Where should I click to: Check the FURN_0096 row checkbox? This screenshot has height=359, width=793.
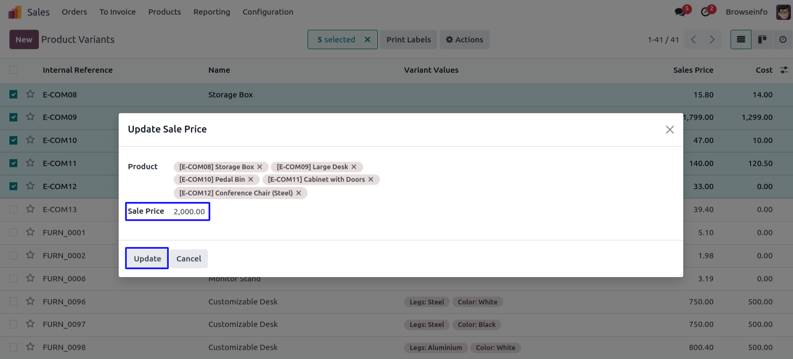[x=14, y=301]
